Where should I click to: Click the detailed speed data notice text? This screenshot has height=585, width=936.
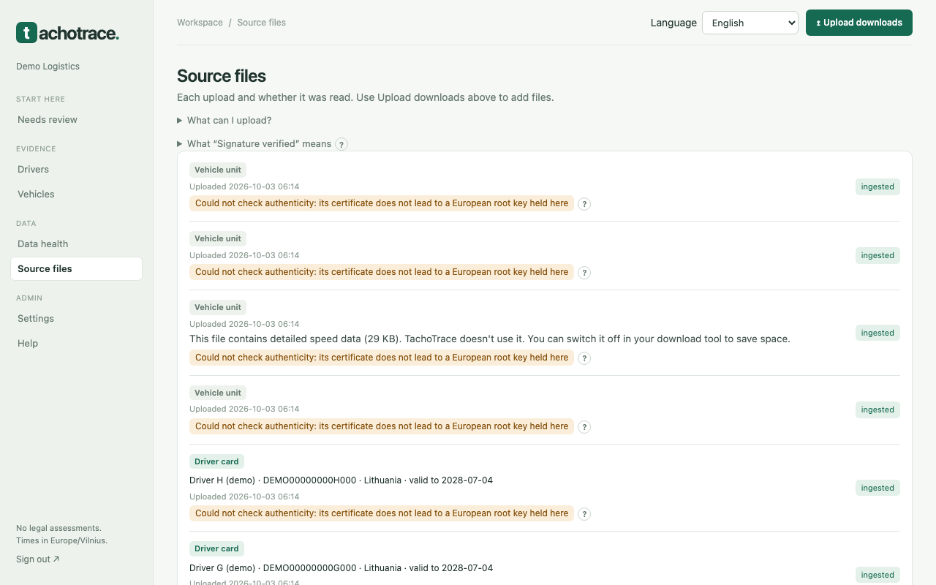[x=490, y=339]
